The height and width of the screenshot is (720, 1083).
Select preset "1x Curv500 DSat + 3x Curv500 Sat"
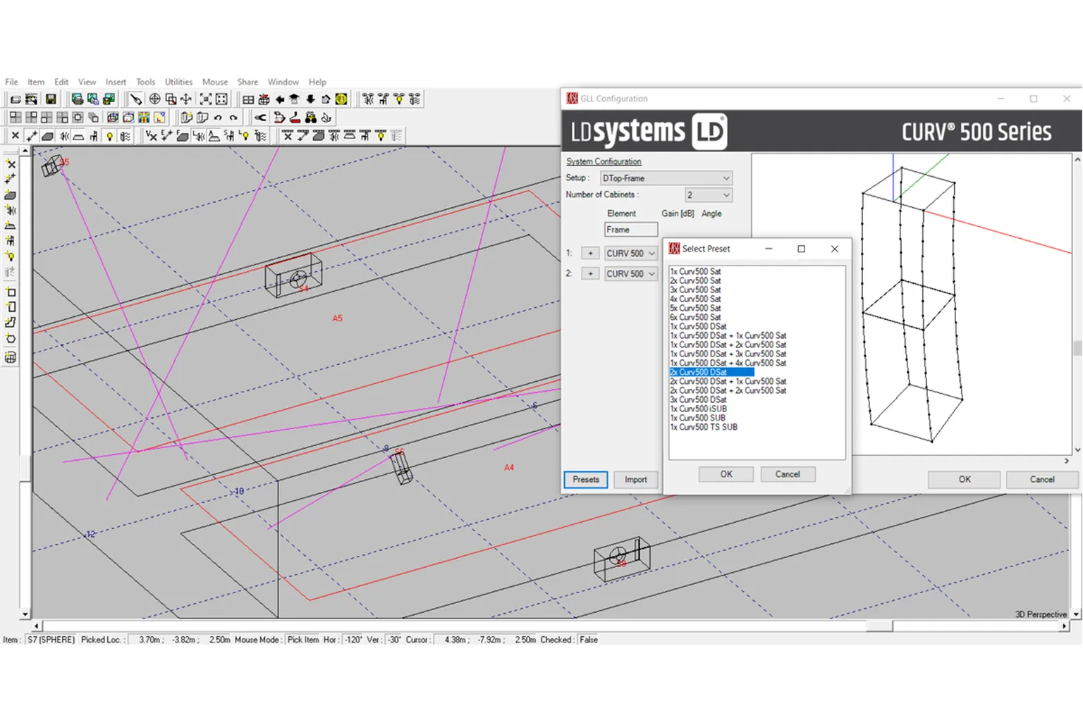728,354
